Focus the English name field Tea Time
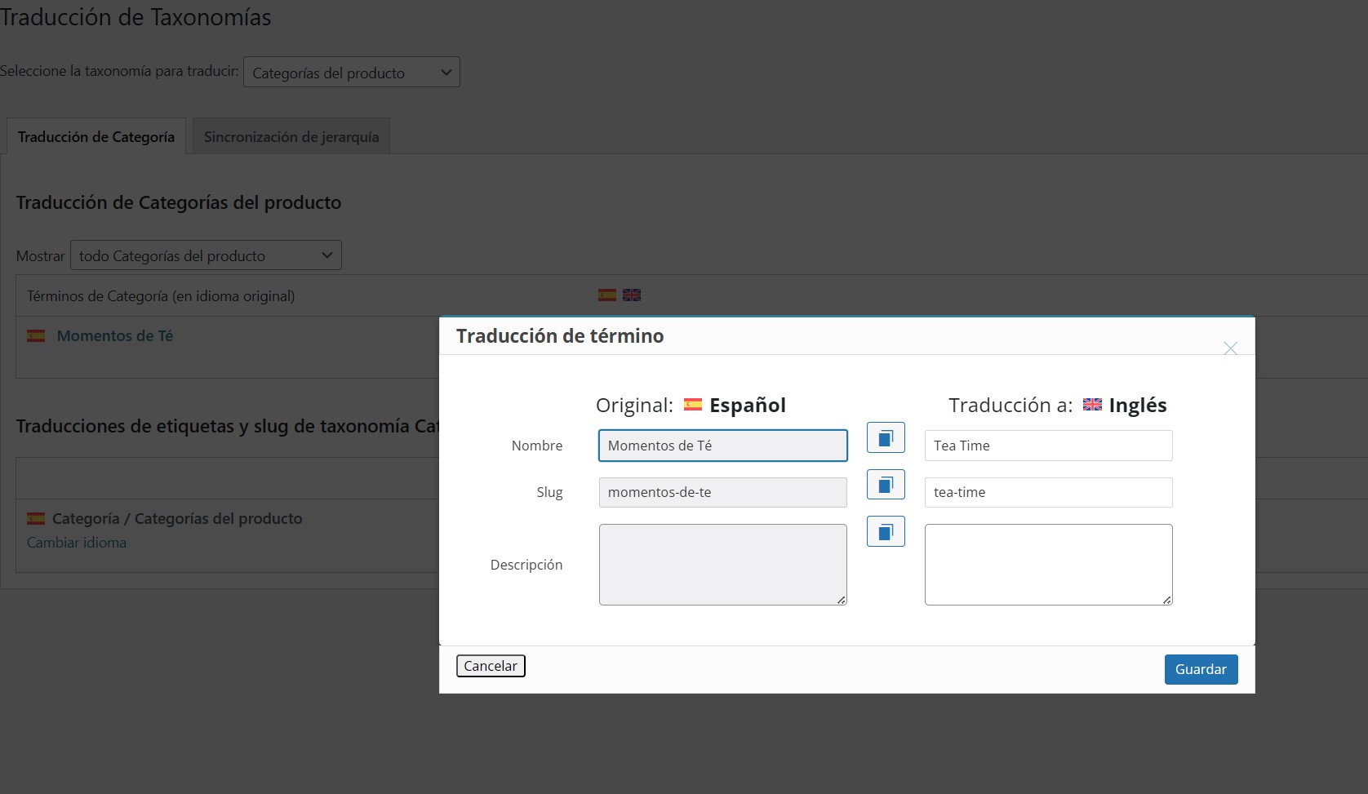This screenshot has width=1368, height=794. tap(1048, 446)
